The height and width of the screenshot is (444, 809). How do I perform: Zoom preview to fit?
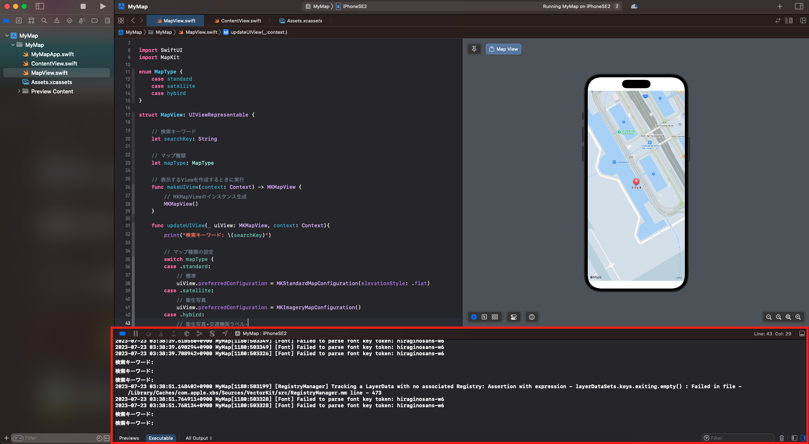[x=788, y=317]
